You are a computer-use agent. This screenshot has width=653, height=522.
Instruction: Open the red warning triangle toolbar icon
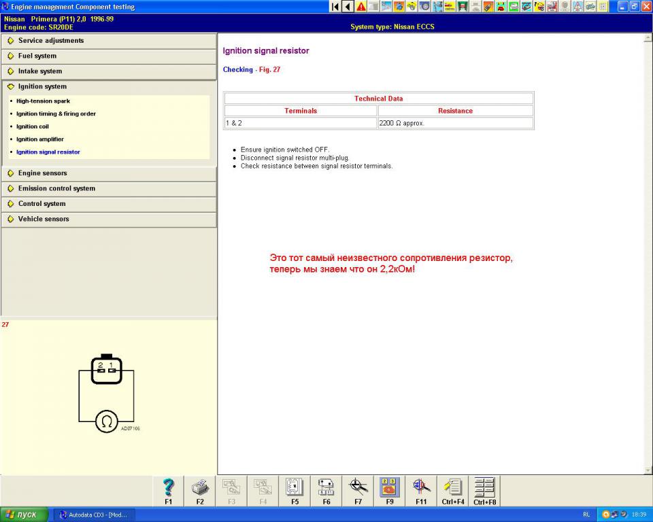click(x=361, y=6)
